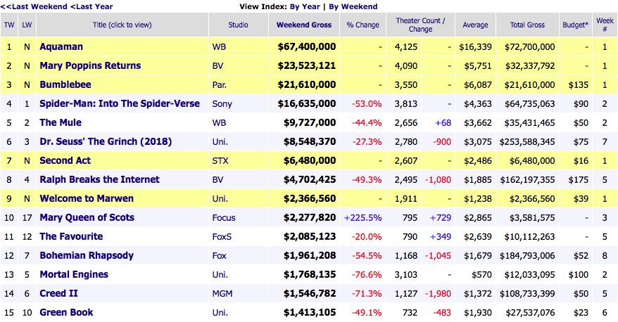The width and height of the screenshot is (618, 322).
Task: Click the -53.0% change value
Action: coord(367,104)
